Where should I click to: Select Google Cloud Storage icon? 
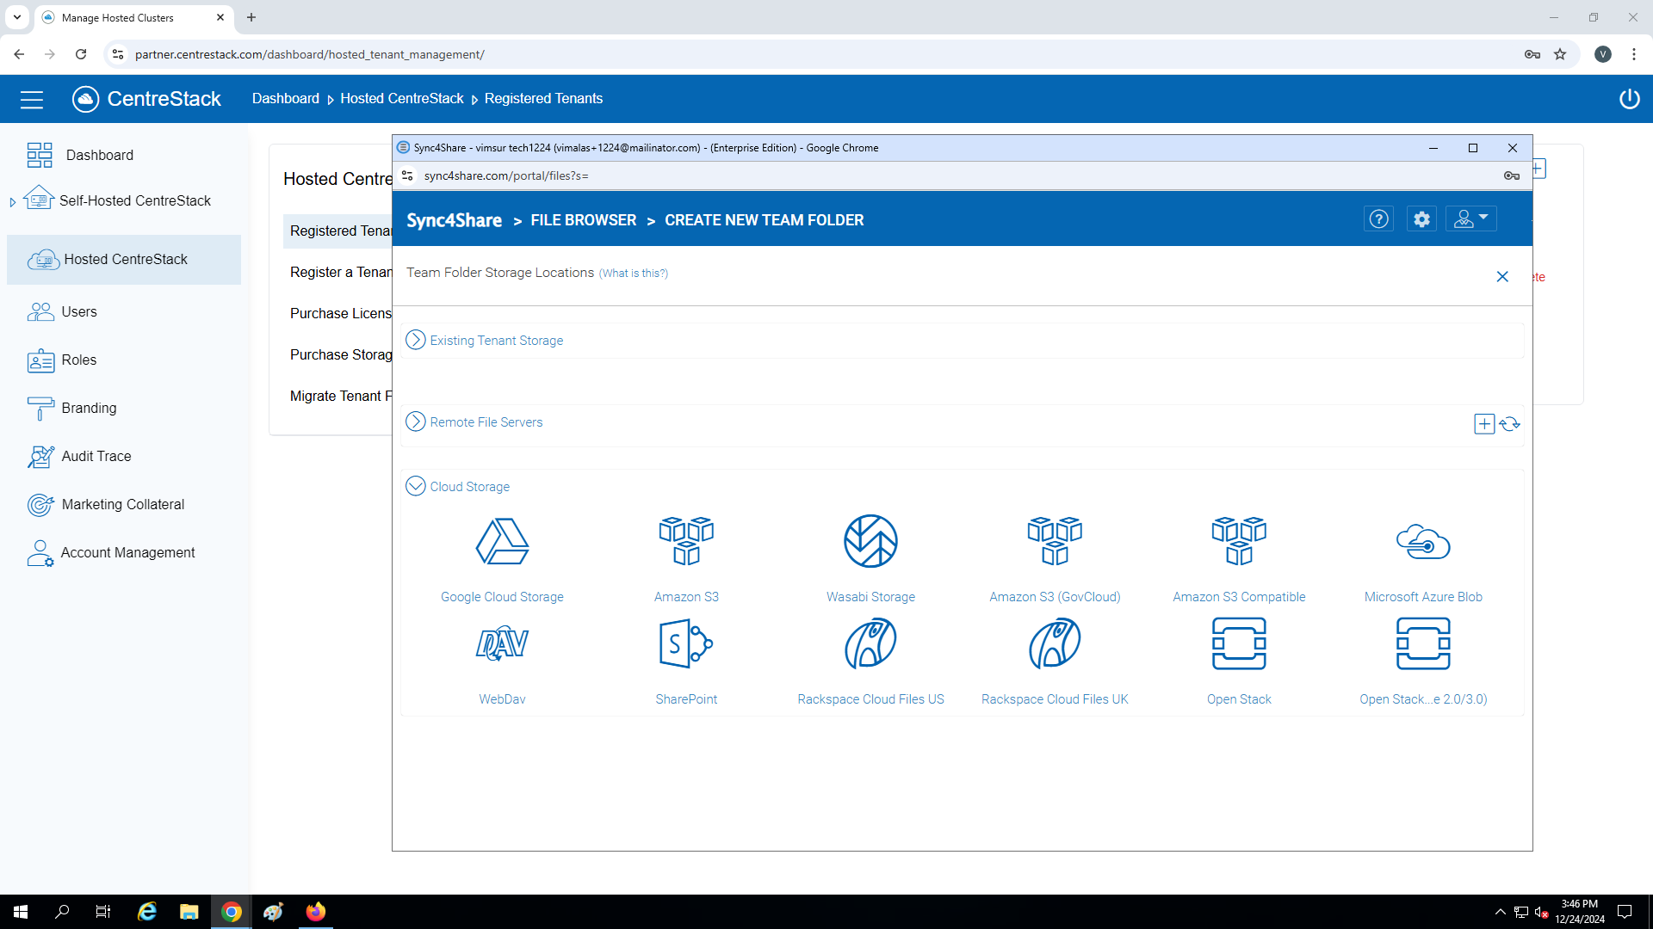click(x=502, y=541)
